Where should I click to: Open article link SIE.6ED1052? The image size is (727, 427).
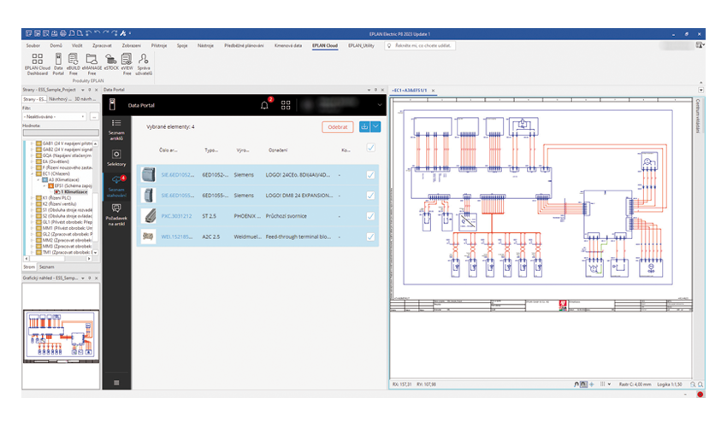point(178,175)
